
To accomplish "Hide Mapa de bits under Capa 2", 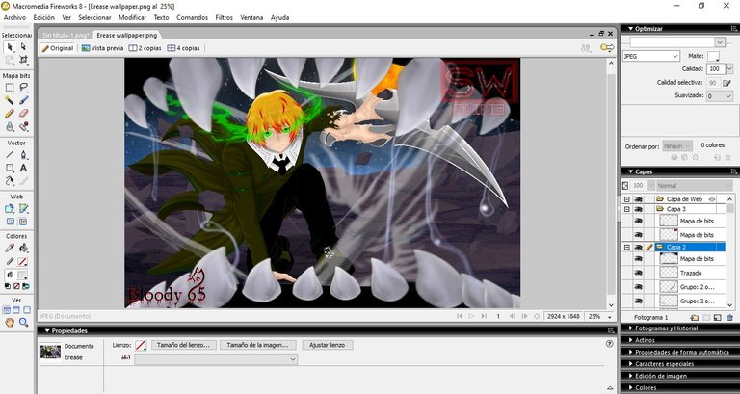I will [638, 258].
